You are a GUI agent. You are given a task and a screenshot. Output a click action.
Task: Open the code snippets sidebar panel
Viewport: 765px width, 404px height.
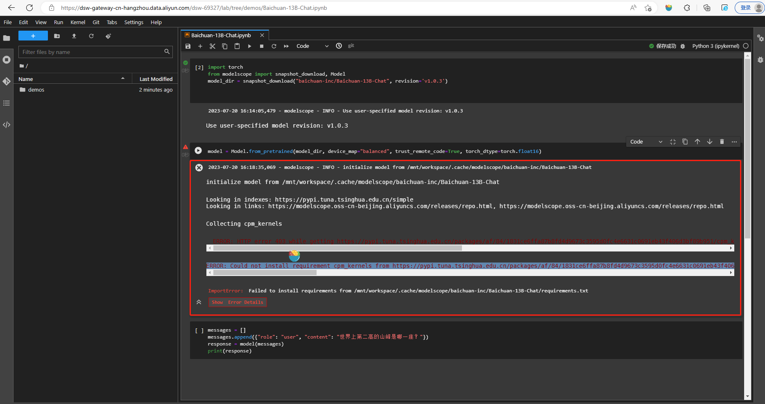click(7, 125)
